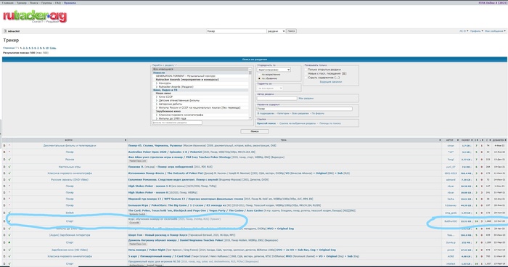Screen dimensions: 508x267
Task: Open the FIFA Online 4 link at top right
Action: [492, 3]
